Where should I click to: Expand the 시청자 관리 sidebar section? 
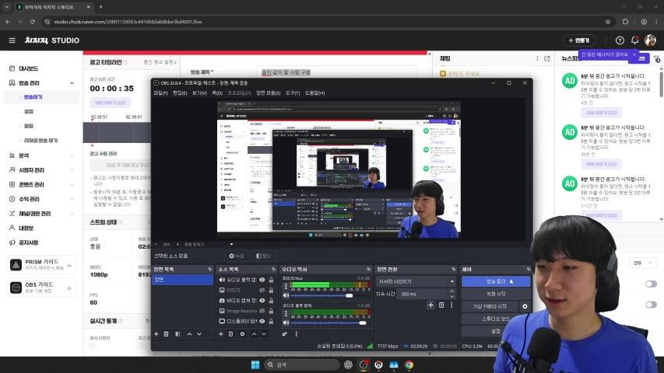[x=72, y=170]
